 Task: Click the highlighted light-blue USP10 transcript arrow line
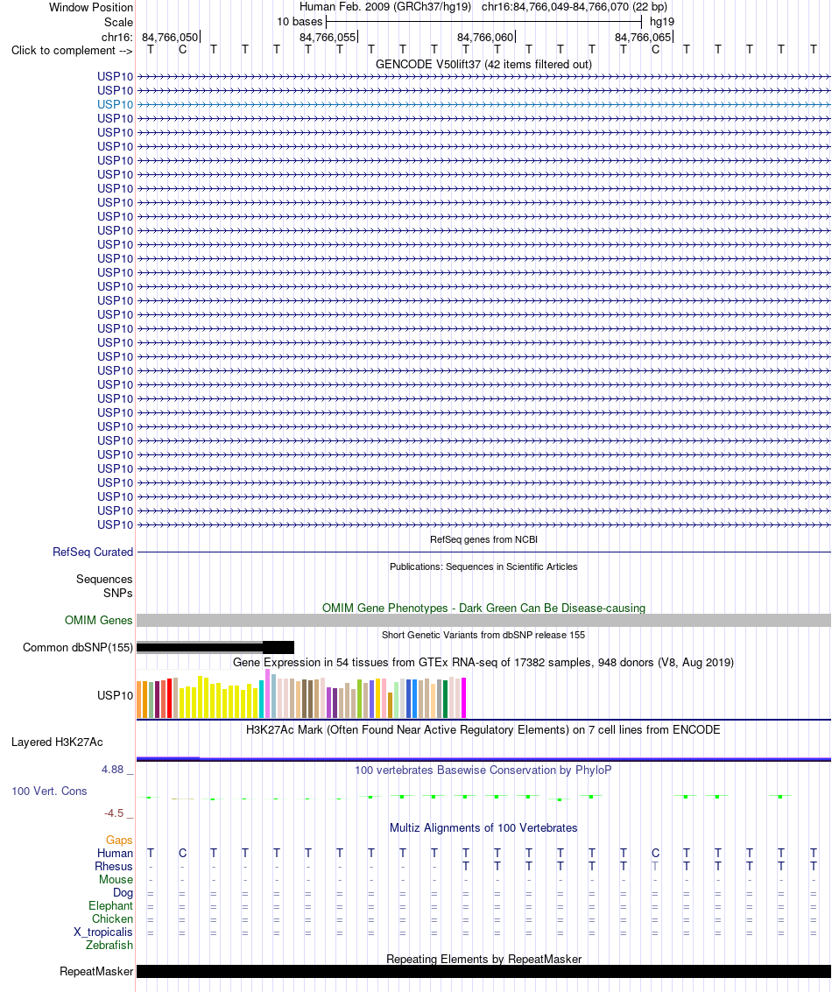point(484,104)
